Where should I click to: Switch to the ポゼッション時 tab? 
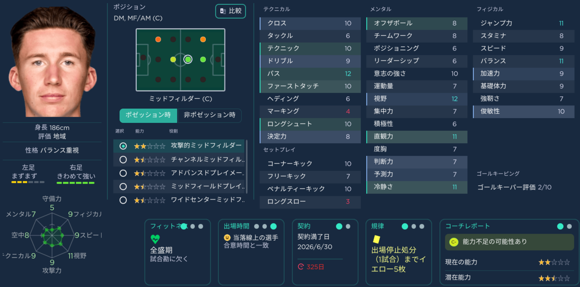click(148, 116)
